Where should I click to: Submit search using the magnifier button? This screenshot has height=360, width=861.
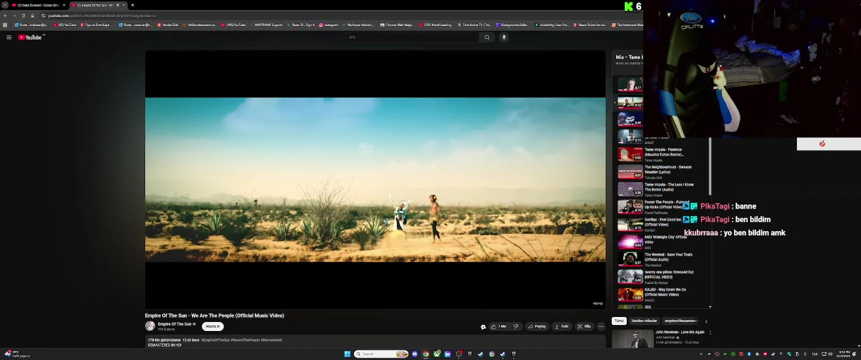pyautogui.click(x=487, y=37)
